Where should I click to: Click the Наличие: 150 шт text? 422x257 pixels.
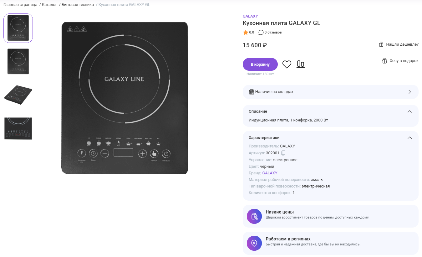(260, 74)
